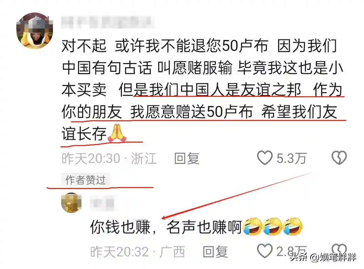This screenshot has height=269, width=364.
Task: Tap the last laughing-crying emoji
Action: tap(293, 226)
